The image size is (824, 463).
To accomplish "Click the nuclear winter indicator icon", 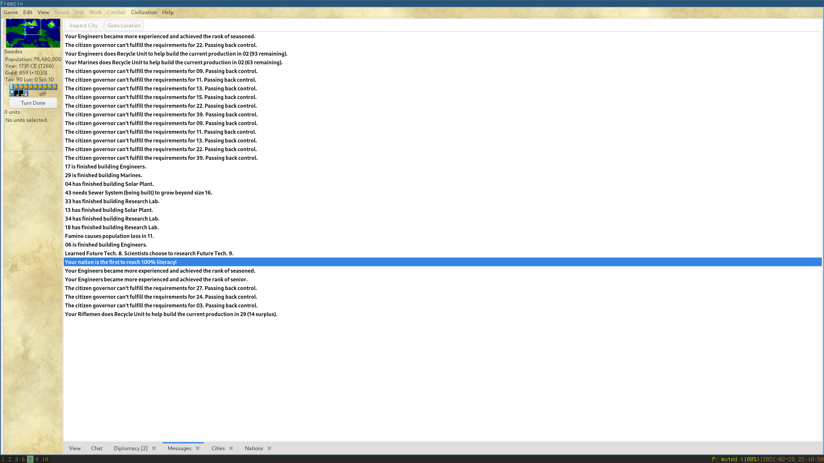I will pos(21,94).
